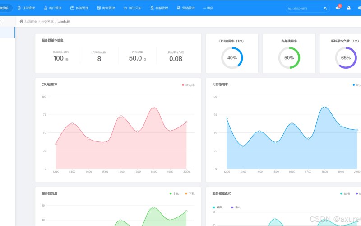
Task: Open notifications via the speaker icon
Action: (337, 8)
